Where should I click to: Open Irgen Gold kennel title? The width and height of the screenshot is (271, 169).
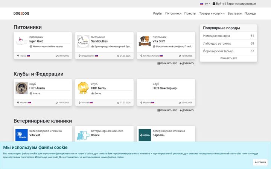(x=36, y=41)
